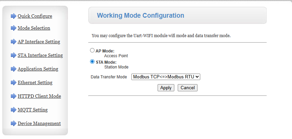
Task: Click arrow icon beside AP Interface Setting
Action: (x=14, y=42)
